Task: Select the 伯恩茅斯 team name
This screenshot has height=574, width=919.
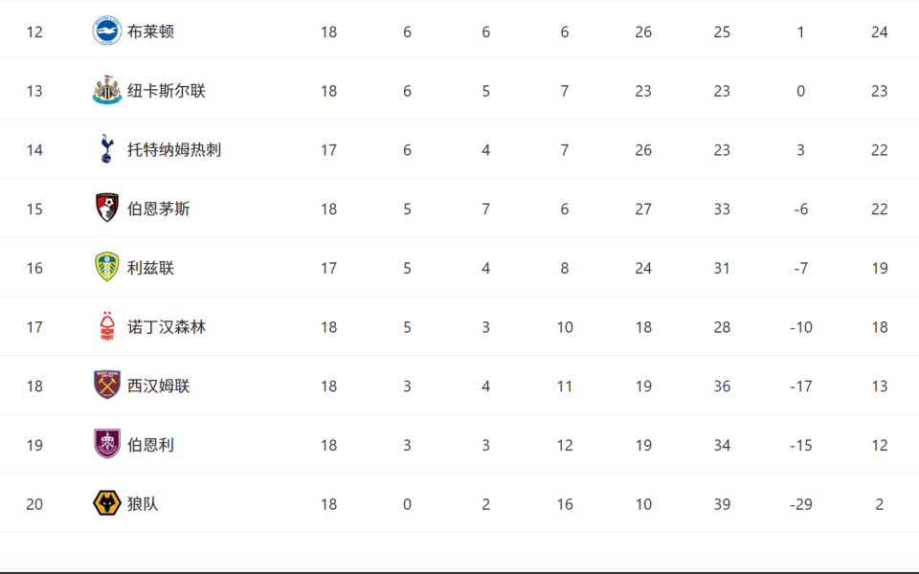Action: click(x=159, y=209)
